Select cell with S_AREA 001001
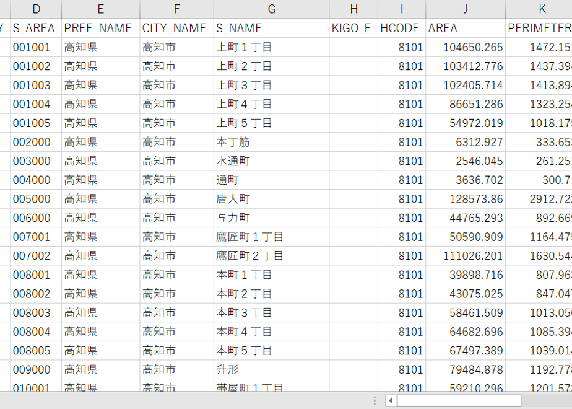Viewport: 572px width, 409px height. (x=36, y=47)
